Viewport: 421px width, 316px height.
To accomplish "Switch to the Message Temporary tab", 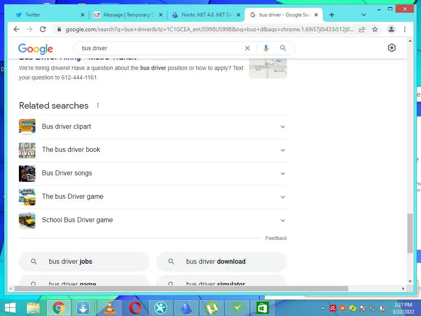I will click(x=128, y=15).
